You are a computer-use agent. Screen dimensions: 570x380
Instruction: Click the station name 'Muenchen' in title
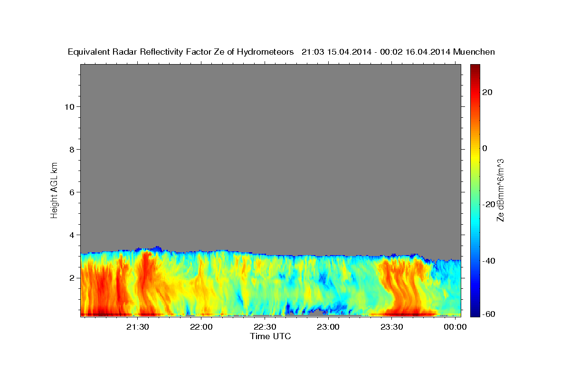point(475,52)
